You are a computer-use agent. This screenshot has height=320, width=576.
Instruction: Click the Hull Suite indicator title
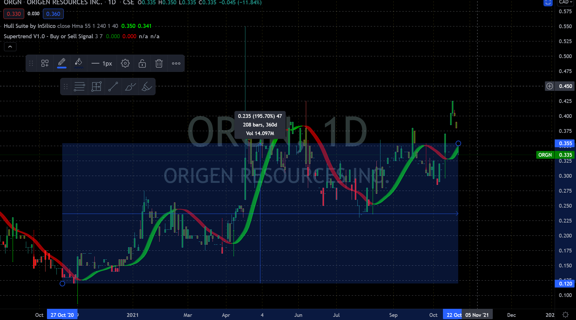[x=30, y=26]
